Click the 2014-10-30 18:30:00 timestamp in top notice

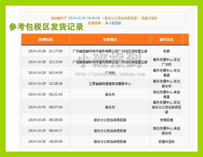pyautogui.click(x=84, y=18)
